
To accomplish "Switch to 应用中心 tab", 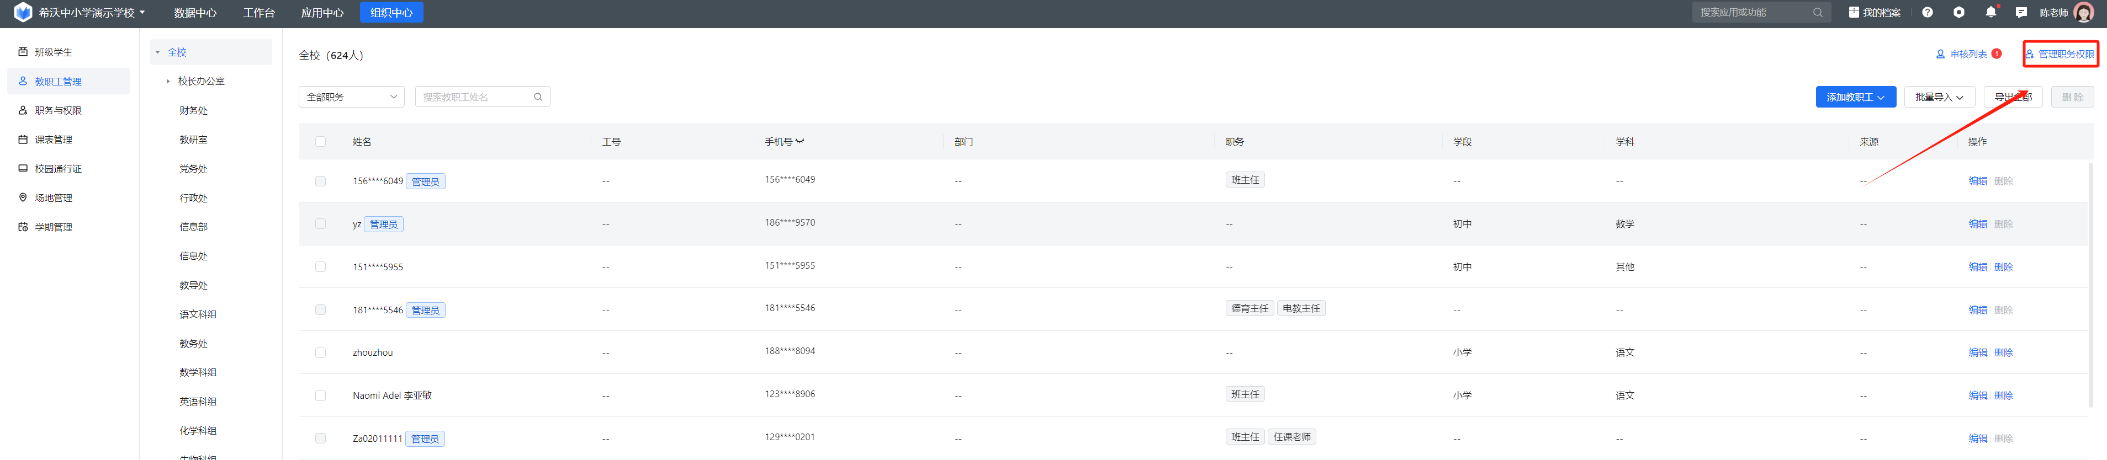I will pyautogui.click(x=322, y=12).
